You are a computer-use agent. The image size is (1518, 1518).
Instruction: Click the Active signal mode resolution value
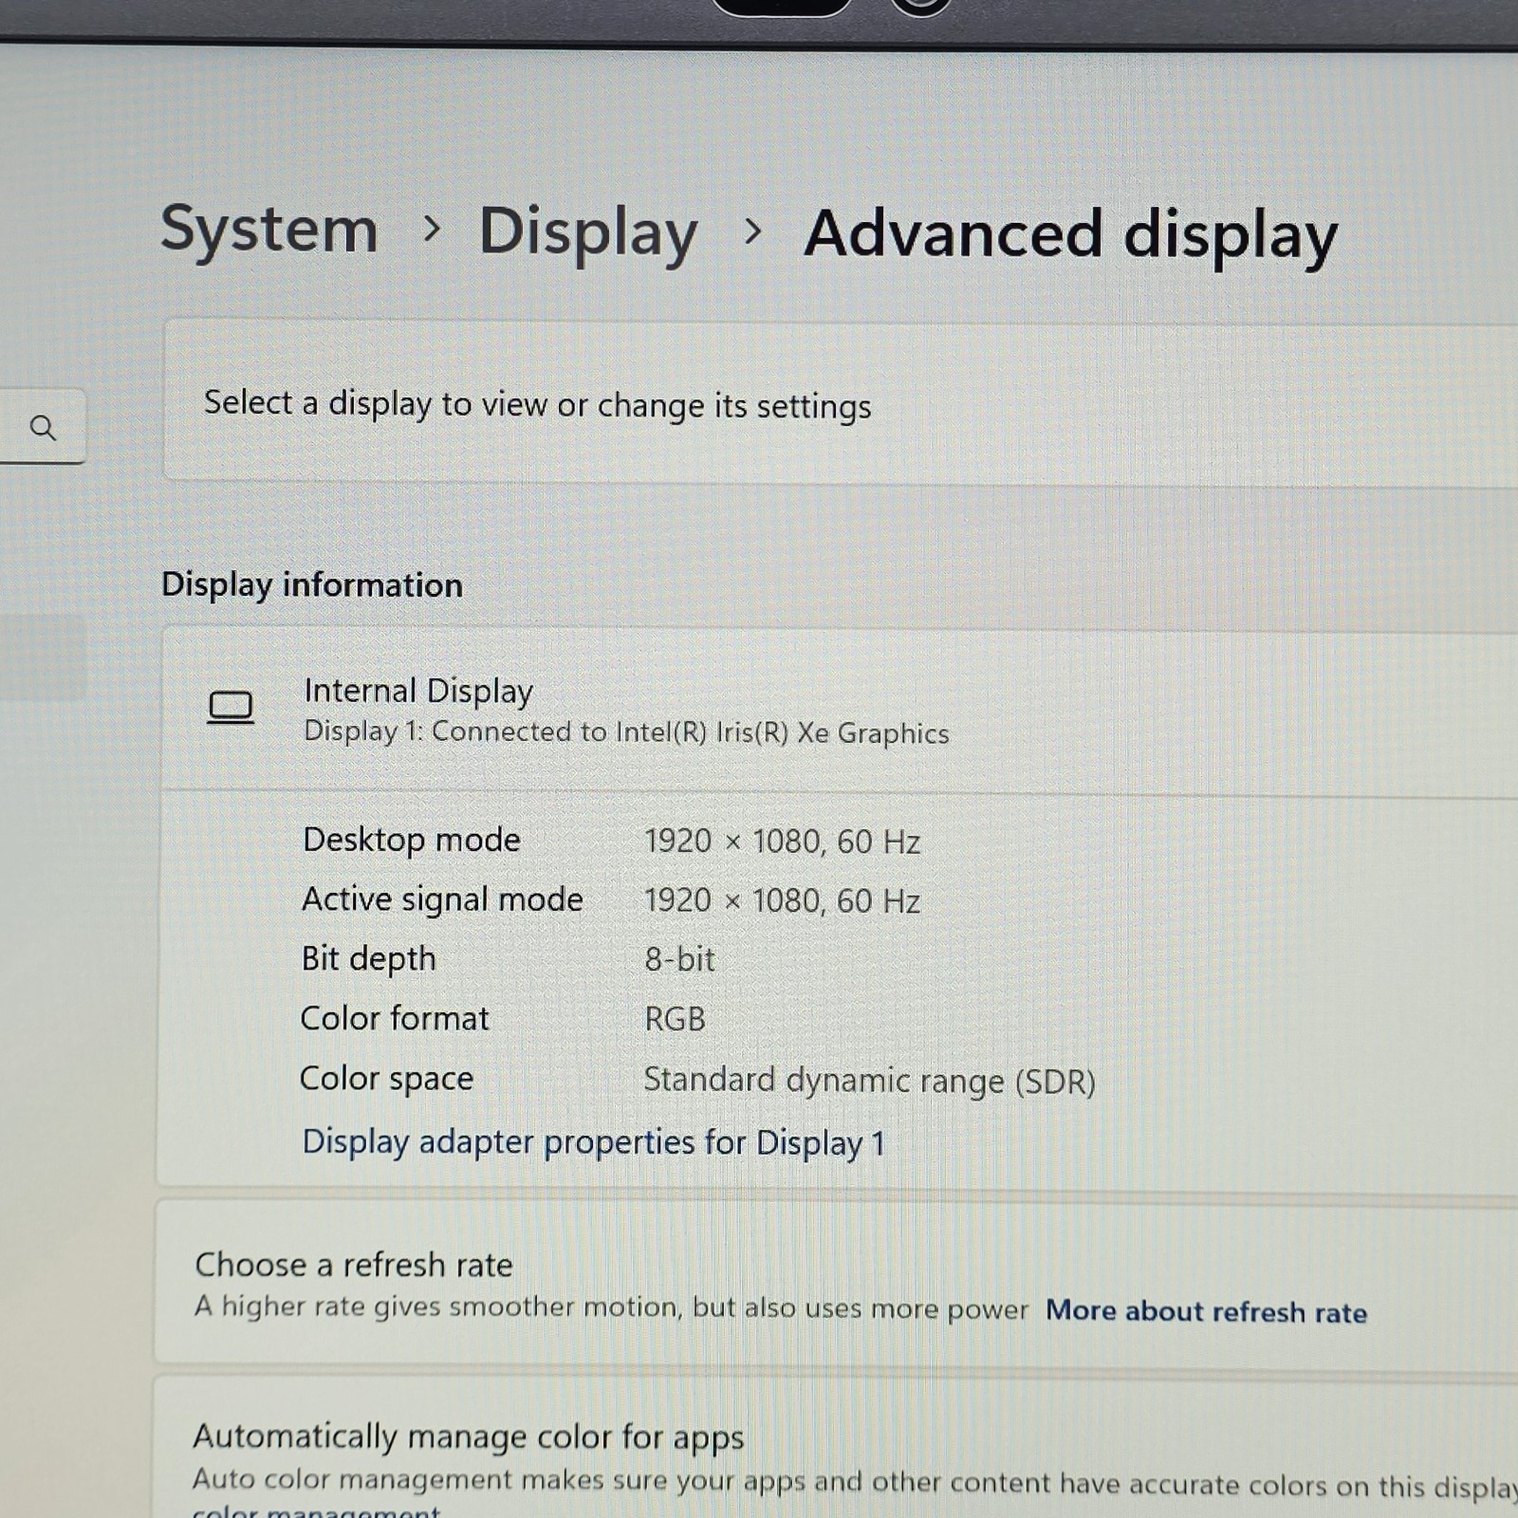[783, 901]
